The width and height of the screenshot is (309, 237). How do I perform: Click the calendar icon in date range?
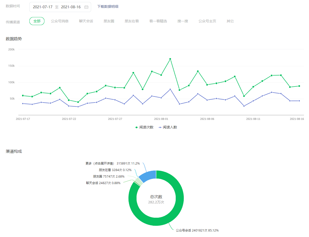[x=86, y=7]
